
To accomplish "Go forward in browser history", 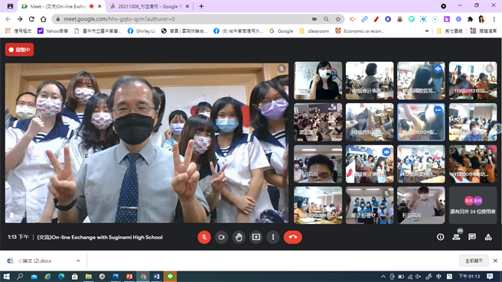I will (20, 19).
